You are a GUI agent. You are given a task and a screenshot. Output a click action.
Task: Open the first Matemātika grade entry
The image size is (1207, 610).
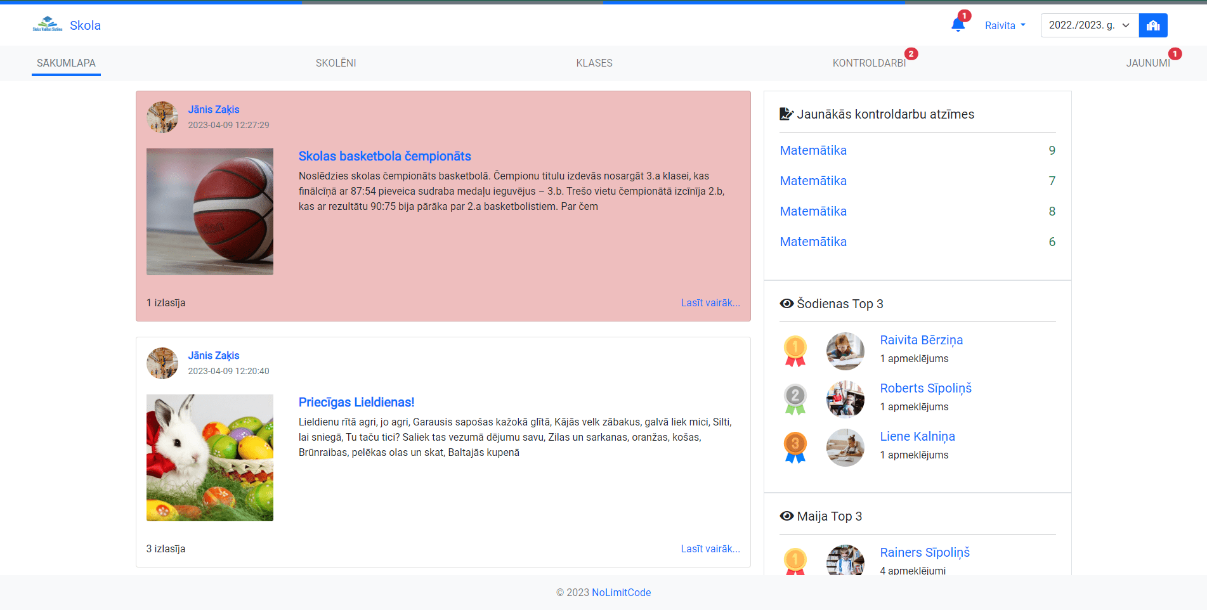pos(813,150)
